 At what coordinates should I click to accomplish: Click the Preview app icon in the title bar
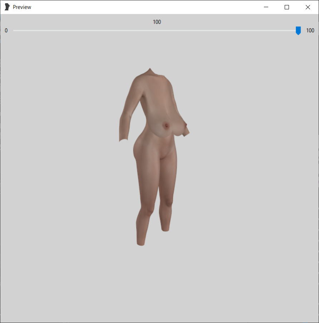[6, 7]
